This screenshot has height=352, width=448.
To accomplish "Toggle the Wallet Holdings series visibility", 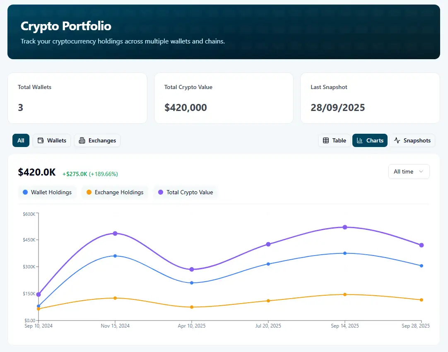I will (x=47, y=192).
